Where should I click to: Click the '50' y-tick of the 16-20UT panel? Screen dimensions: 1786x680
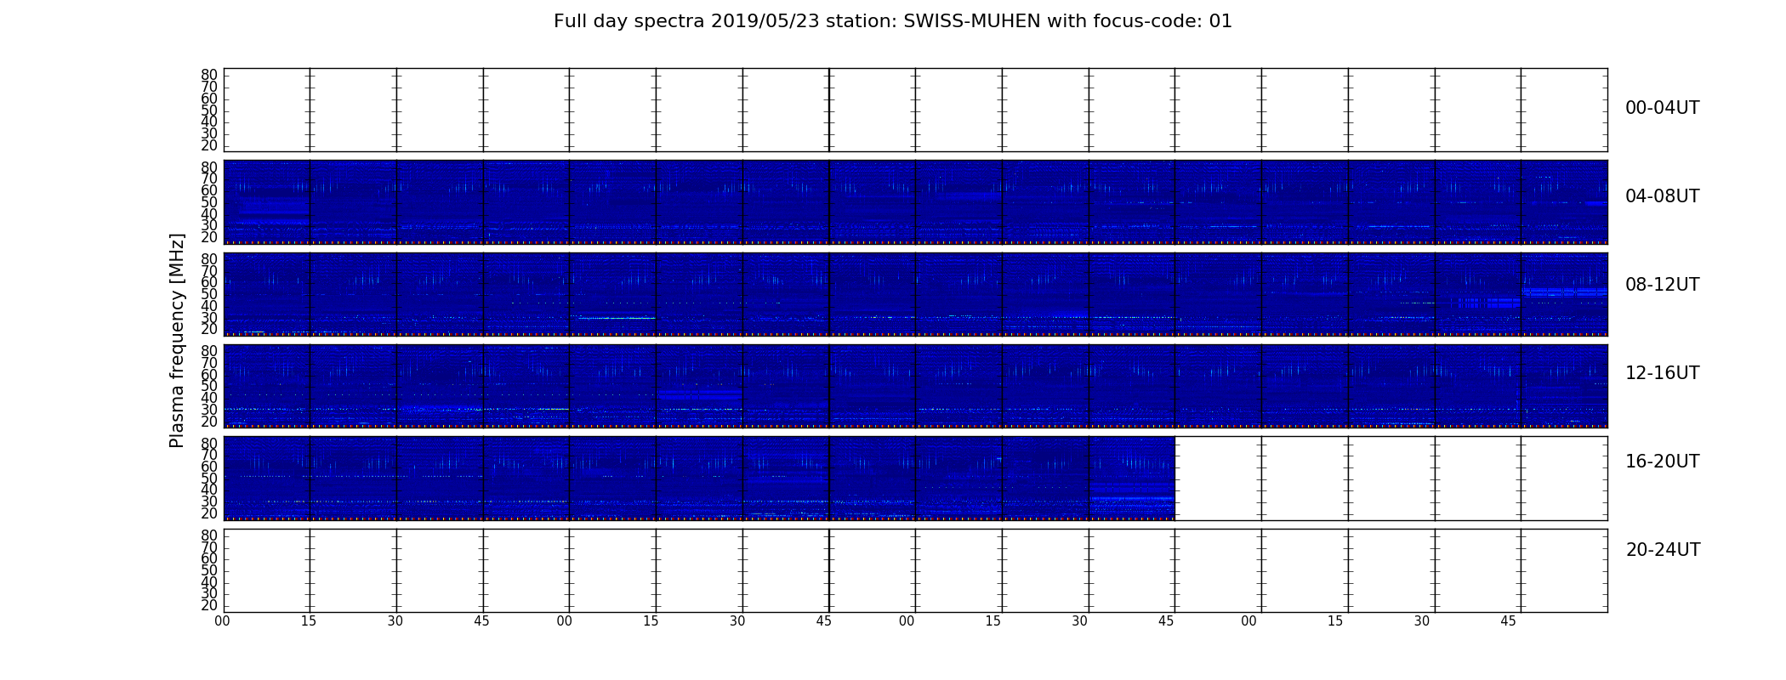(209, 479)
